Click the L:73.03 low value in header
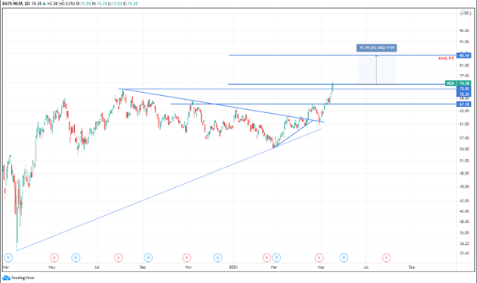This screenshot has height=283, width=477. click(x=115, y=4)
